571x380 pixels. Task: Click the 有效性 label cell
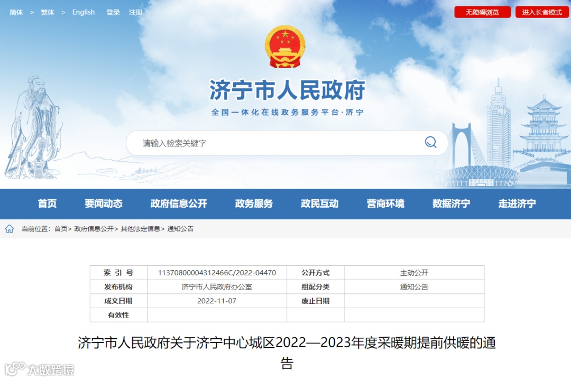pyautogui.click(x=119, y=315)
